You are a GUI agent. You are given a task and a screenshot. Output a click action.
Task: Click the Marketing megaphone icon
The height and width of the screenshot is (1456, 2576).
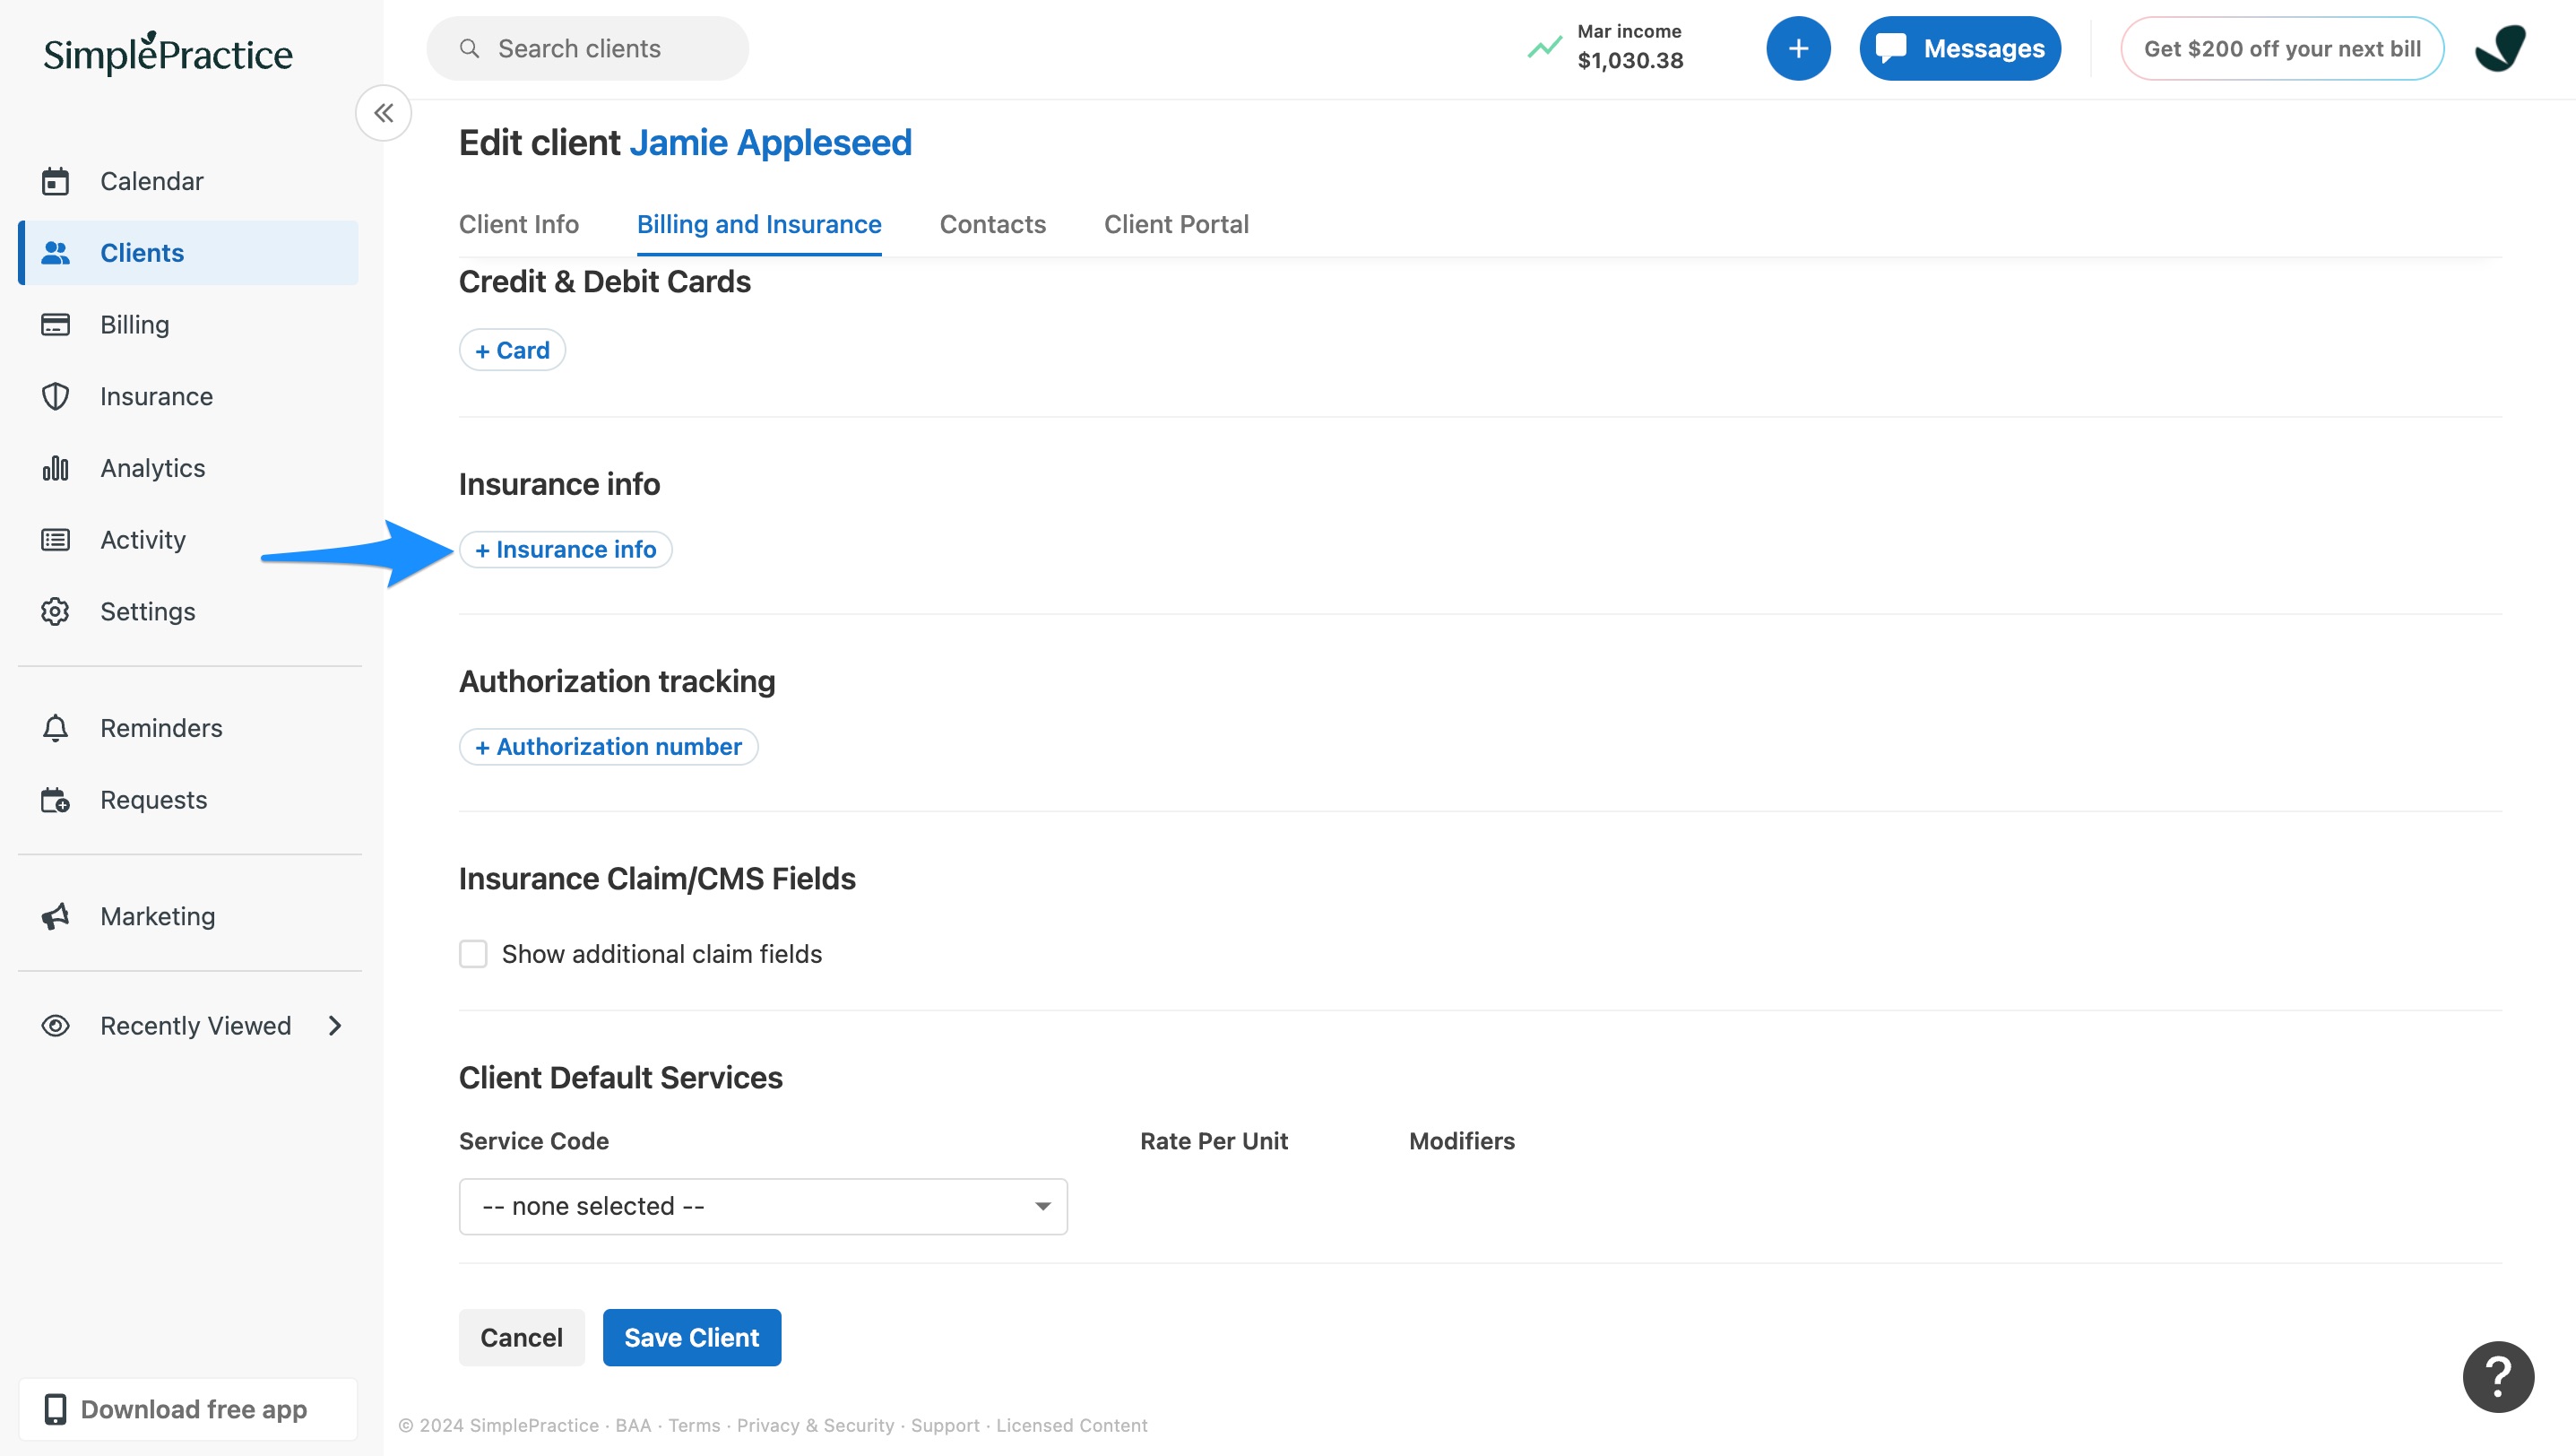pyautogui.click(x=55, y=916)
